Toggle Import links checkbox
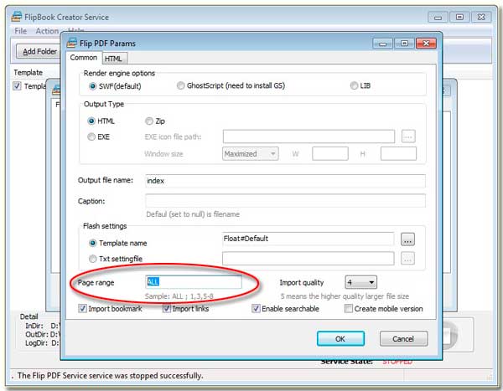The image size is (503, 391). [x=167, y=308]
